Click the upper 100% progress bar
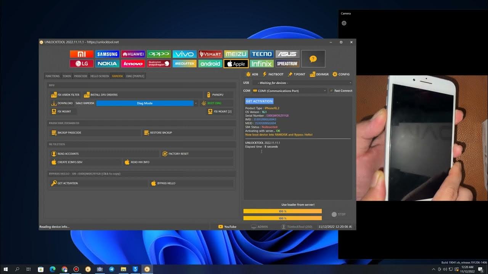The image size is (488, 274). (283, 211)
